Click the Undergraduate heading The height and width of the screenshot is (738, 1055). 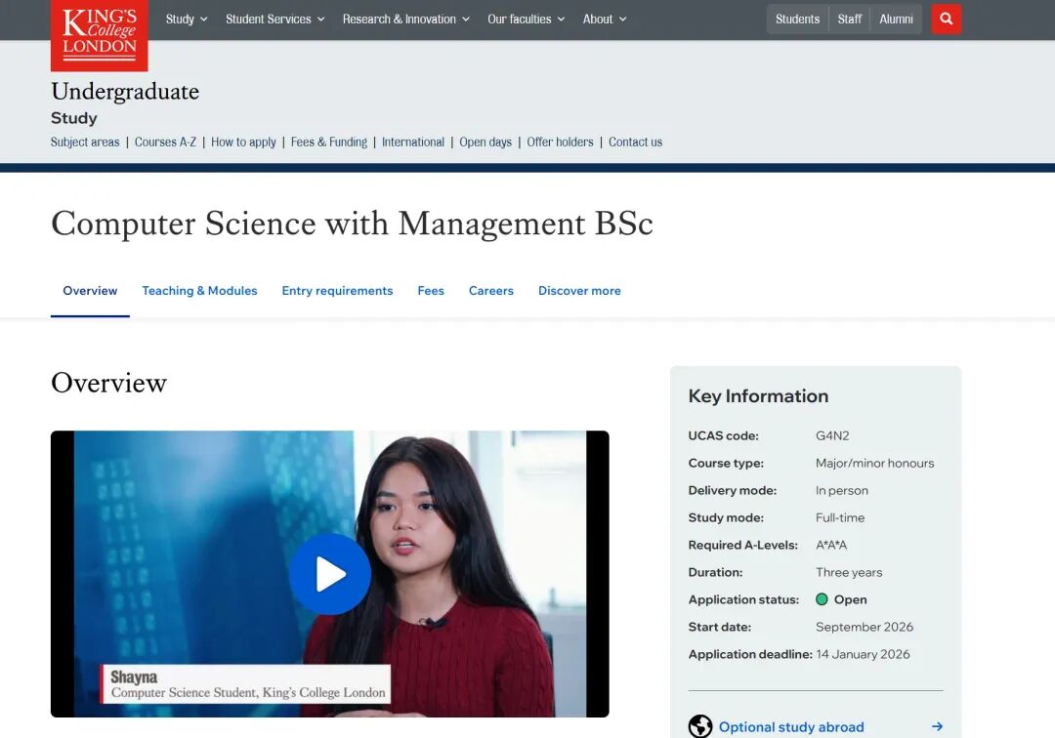pyautogui.click(x=125, y=92)
